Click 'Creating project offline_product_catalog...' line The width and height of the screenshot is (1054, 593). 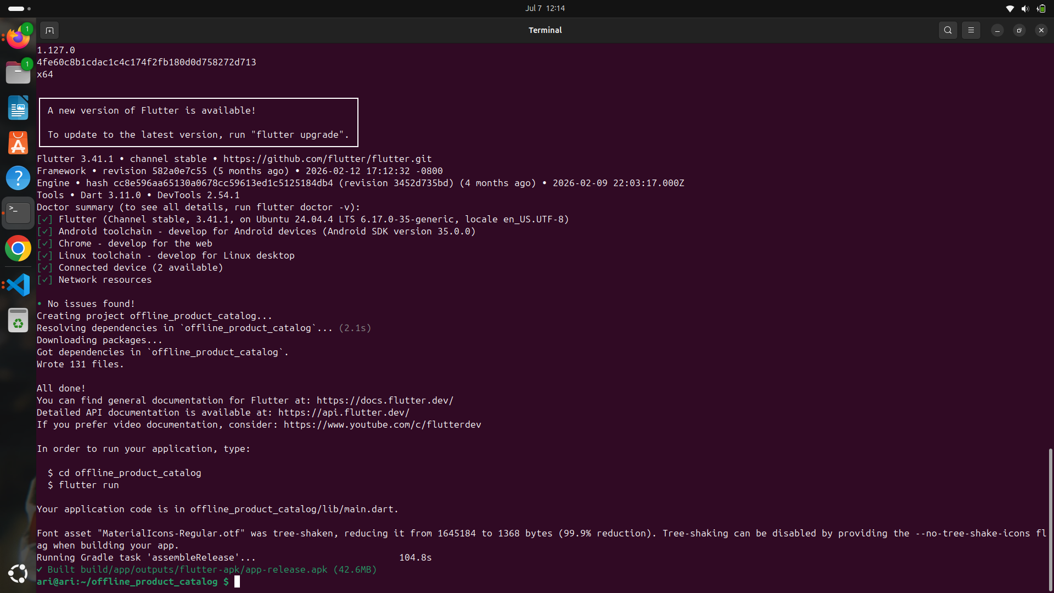[155, 316]
